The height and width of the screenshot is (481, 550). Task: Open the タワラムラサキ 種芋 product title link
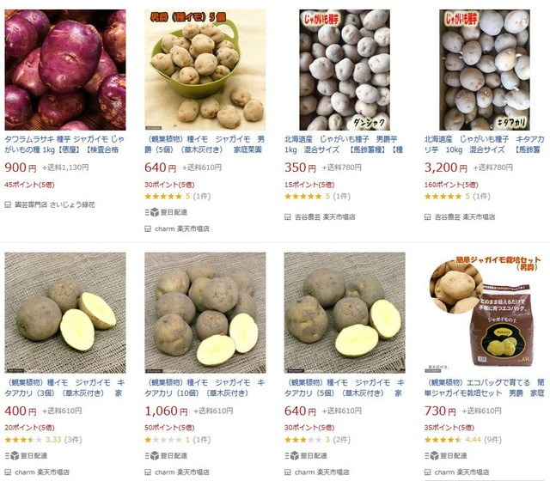click(64, 144)
